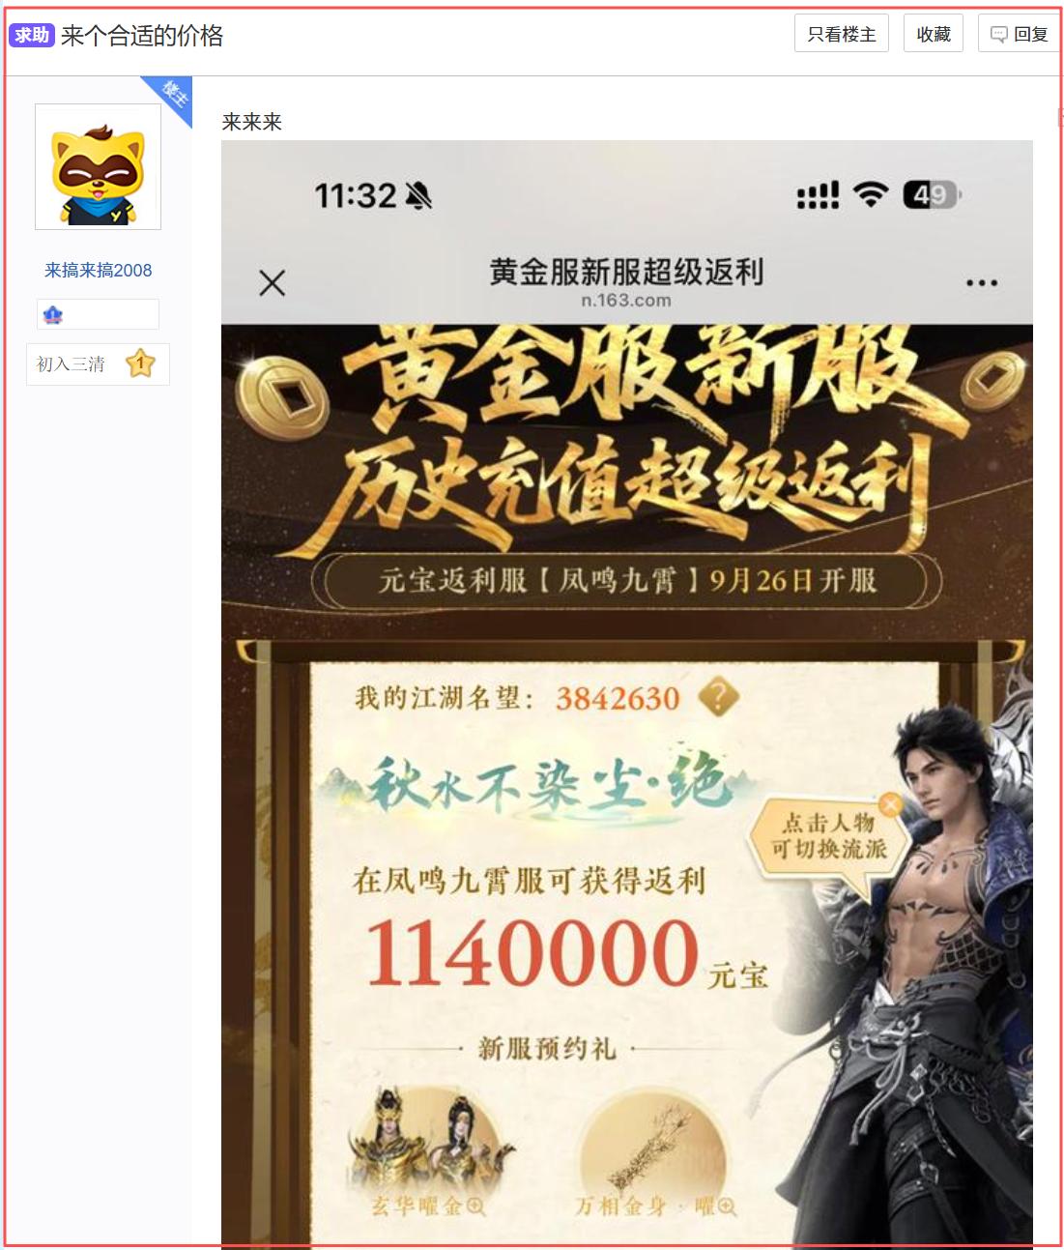Dismiss the 点击人物 tooltip close icon

click(890, 804)
